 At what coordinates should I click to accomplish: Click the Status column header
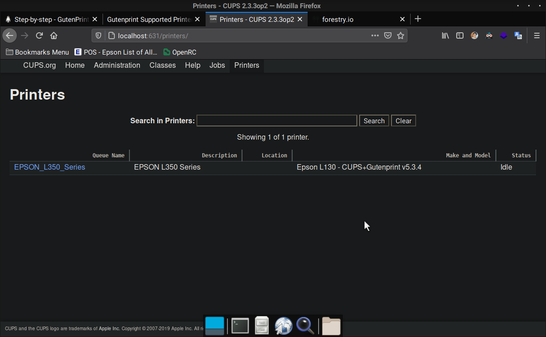click(x=521, y=155)
